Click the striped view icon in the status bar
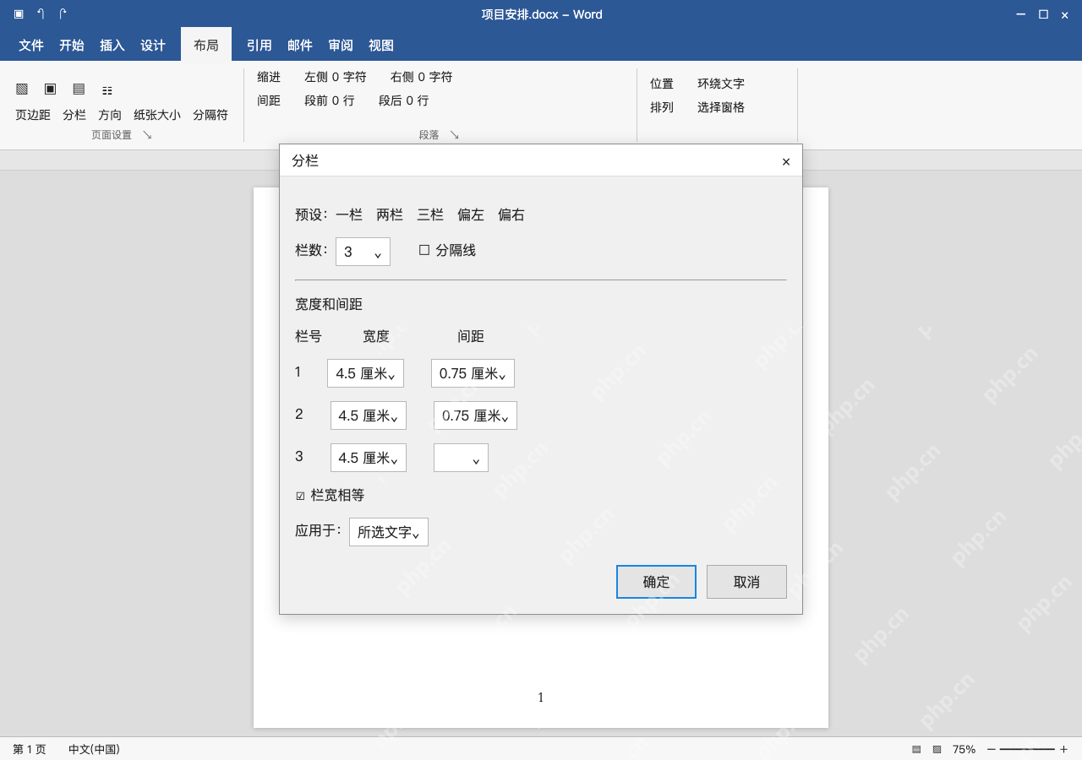The image size is (1082, 760). (916, 749)
